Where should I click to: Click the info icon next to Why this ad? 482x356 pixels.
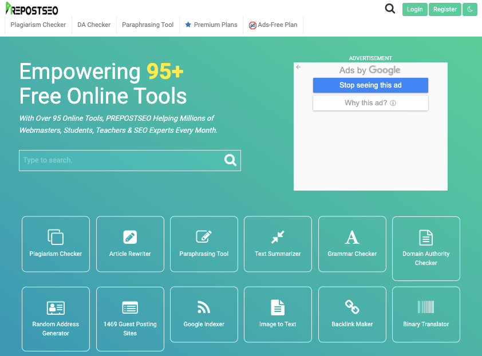pyautogui.click(x=393, y=103)
